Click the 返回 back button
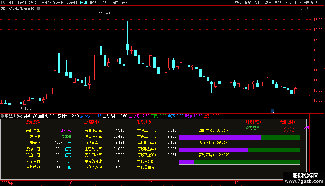This screenshot has width=325, height=186. click(x=319, y=3)
